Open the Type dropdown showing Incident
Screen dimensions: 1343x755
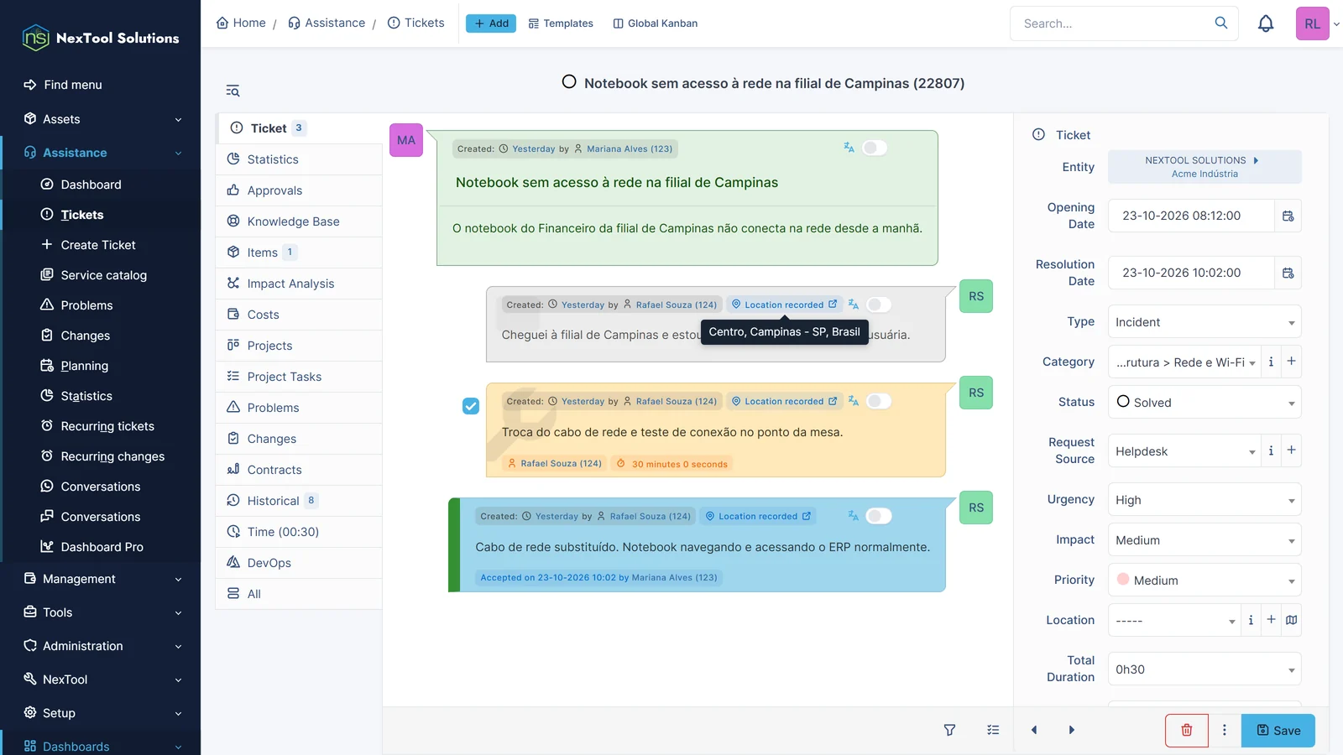click(1205, 322)
